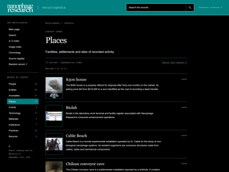This screenshot has width=229, height=172.
Task: Open the Image index
Action: coord(15,47)
